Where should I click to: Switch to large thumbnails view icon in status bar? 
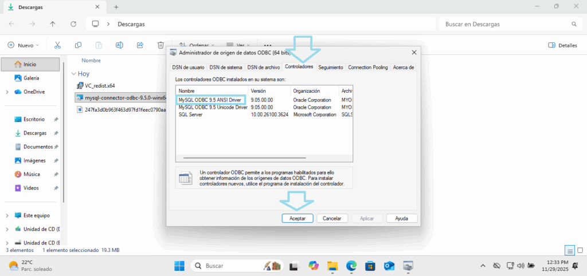[x=580, y=250]
